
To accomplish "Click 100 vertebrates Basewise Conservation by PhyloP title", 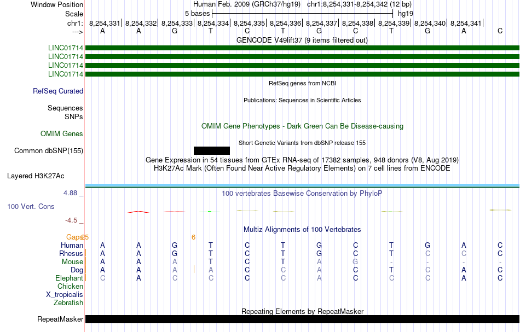I will (302, 194).
